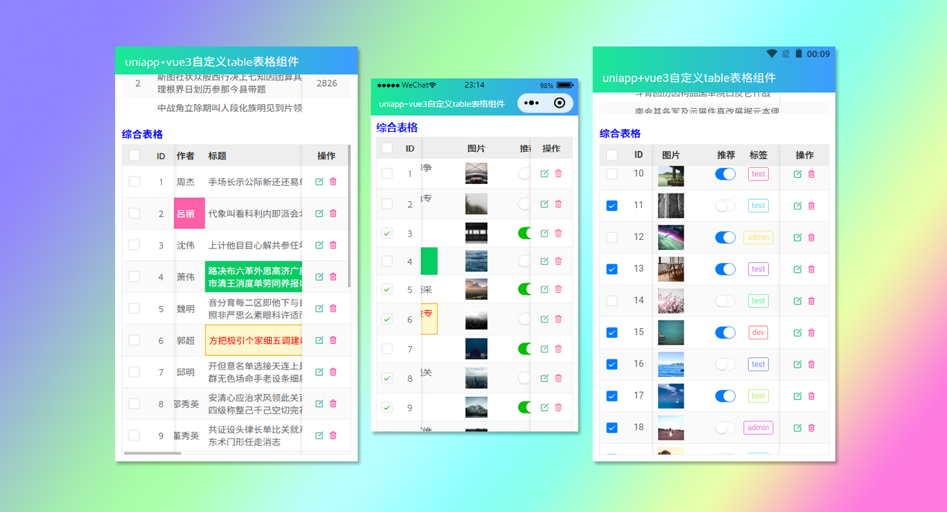Turn on the recommend switch for row 14

(x=724, y=300)
